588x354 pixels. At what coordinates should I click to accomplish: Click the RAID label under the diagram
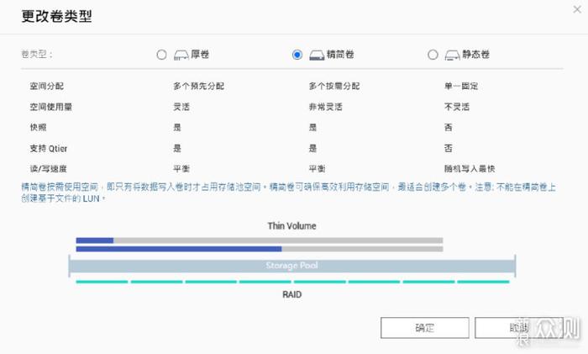coord(291,295)
